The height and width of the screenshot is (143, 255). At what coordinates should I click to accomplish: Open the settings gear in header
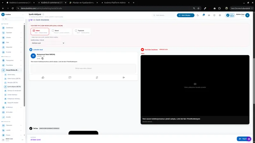[x=220, y=15]
